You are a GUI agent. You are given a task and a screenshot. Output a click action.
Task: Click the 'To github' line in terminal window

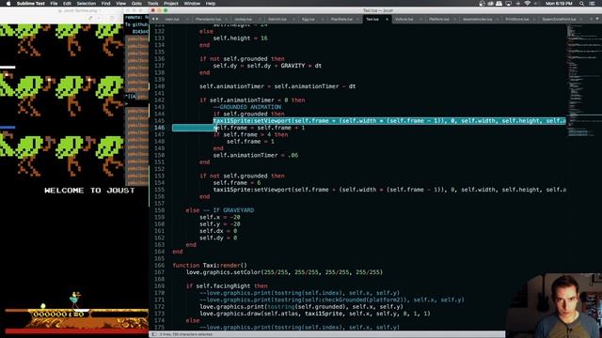click(x=136, y=24)
